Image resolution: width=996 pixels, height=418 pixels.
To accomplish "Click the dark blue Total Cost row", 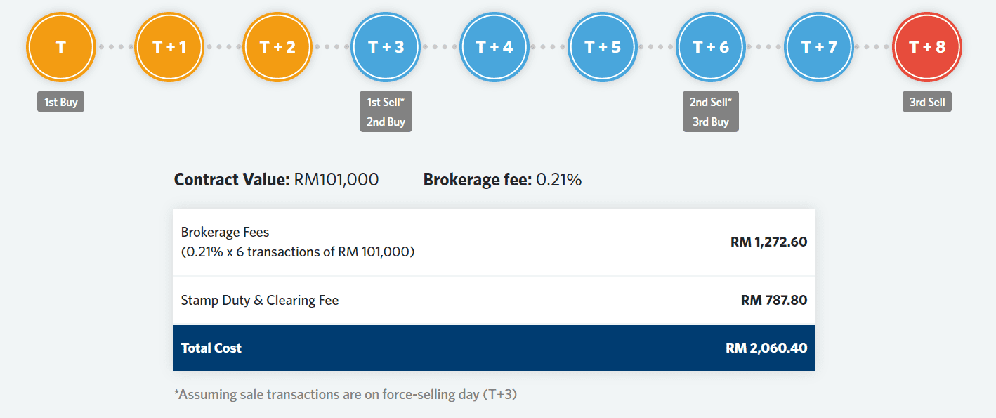I will pyautogui.click(x=494, y=348).
